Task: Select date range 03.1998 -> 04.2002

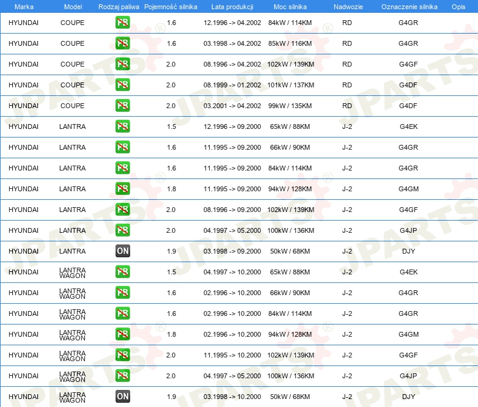Action: point(232,43)
